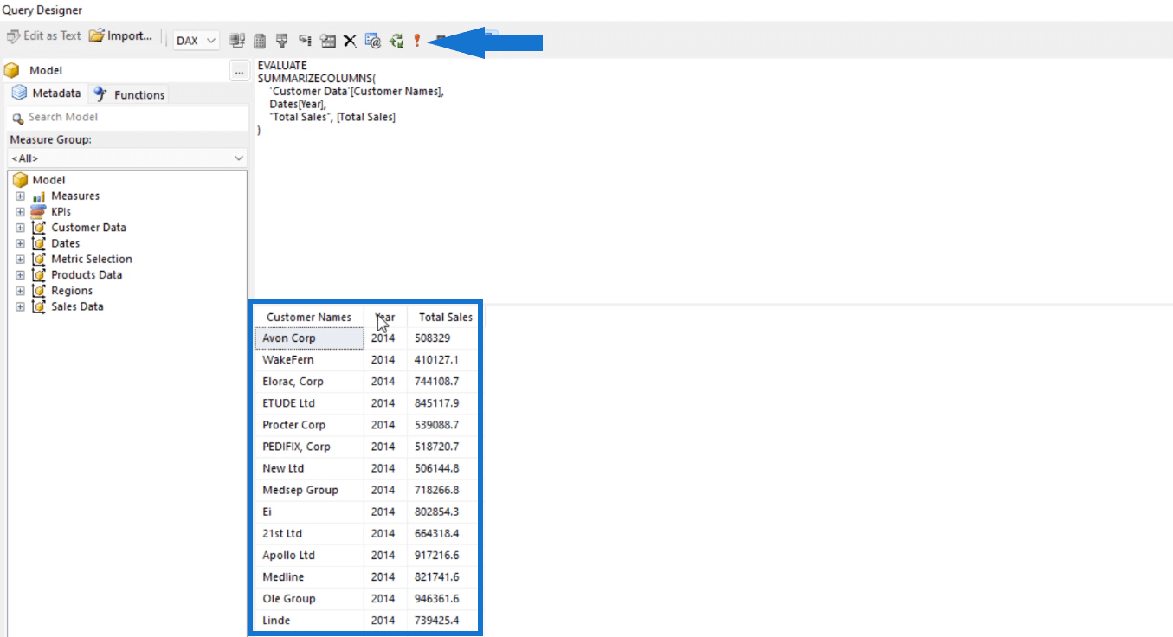Click the calculator Add Calculated Member icon
The height and width of the screenshot is (637, 1173).
coord(259,41)
